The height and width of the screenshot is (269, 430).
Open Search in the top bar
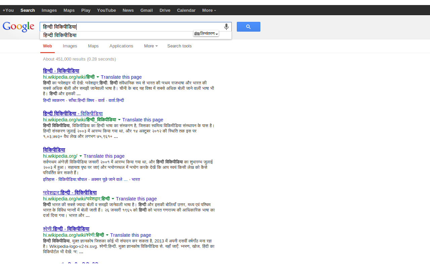[28, 10]
